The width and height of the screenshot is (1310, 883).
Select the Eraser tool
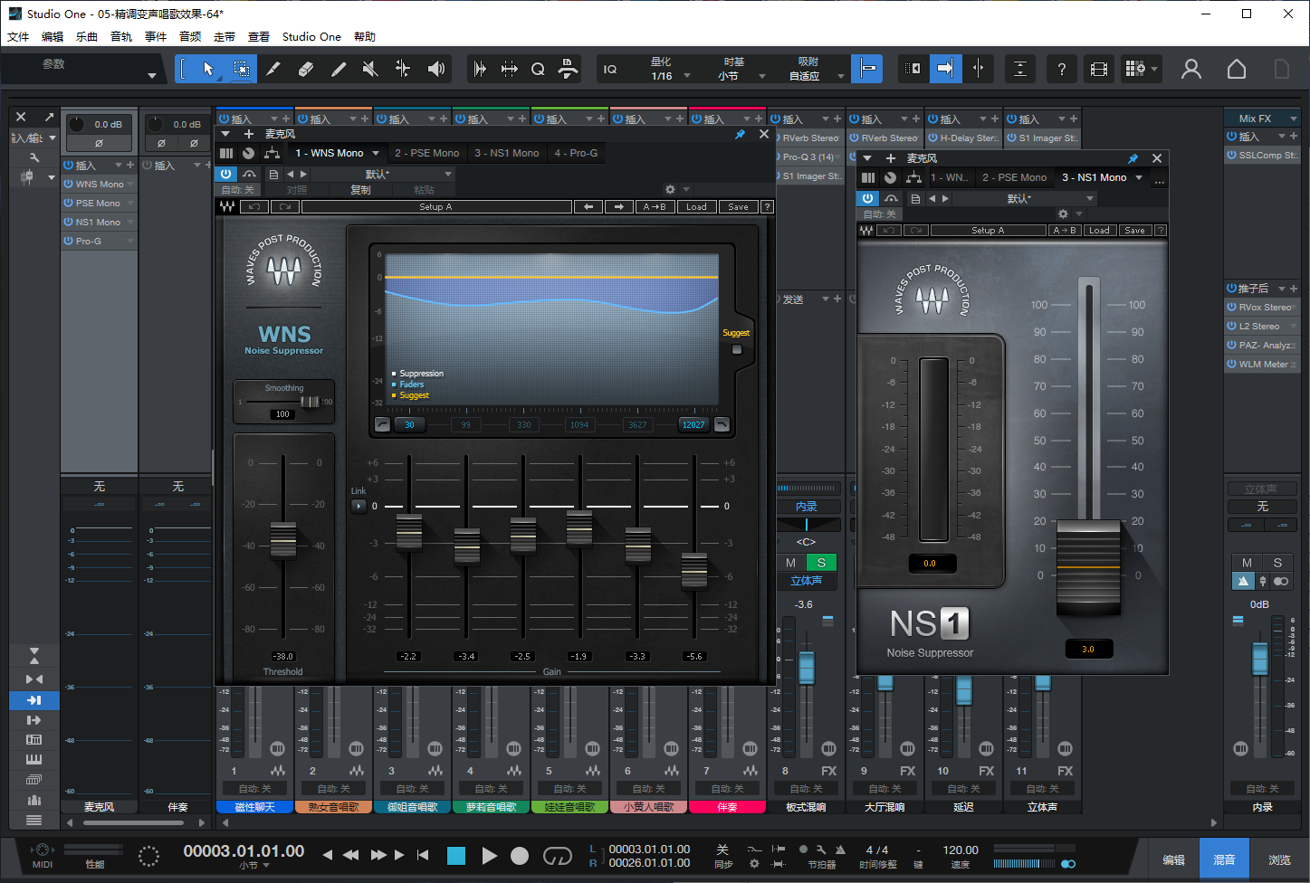(307, 69)
